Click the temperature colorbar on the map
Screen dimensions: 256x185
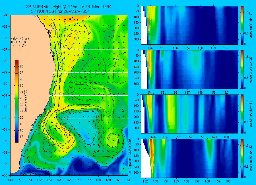[x=17, y=101]
